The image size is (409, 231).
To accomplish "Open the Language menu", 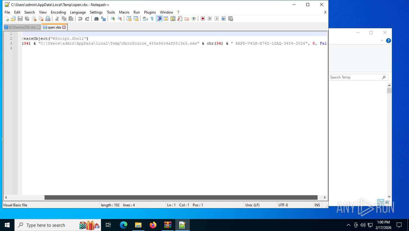I will (78, 12).
